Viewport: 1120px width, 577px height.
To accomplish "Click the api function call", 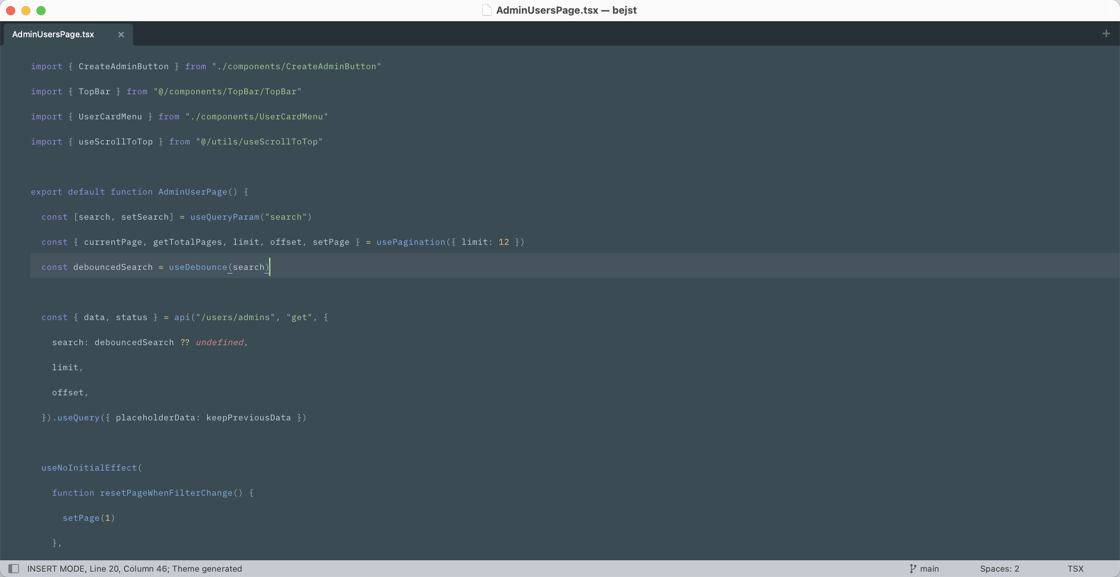I will point(182,317).
